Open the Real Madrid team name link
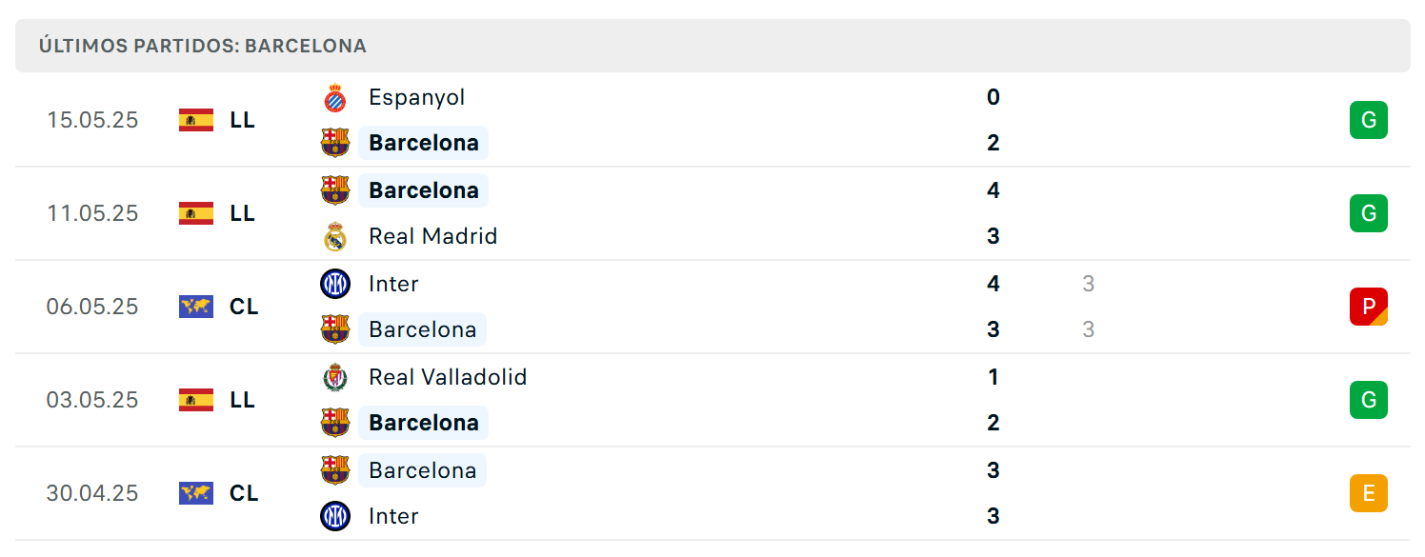 click(x=433, y=236)
